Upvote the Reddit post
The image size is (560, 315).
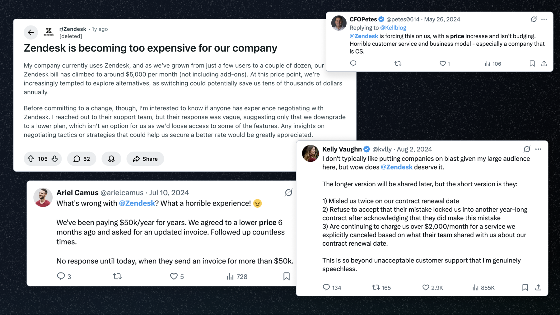(30, 159)
